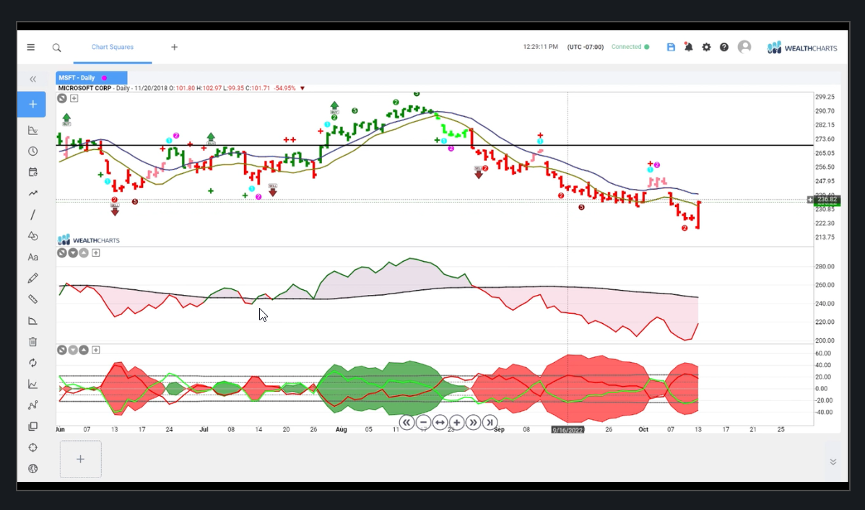Click the double-left rewind chart button
The width and height of the screenshot is (865, 510).
pyautogui.click(x=407, y=423)
